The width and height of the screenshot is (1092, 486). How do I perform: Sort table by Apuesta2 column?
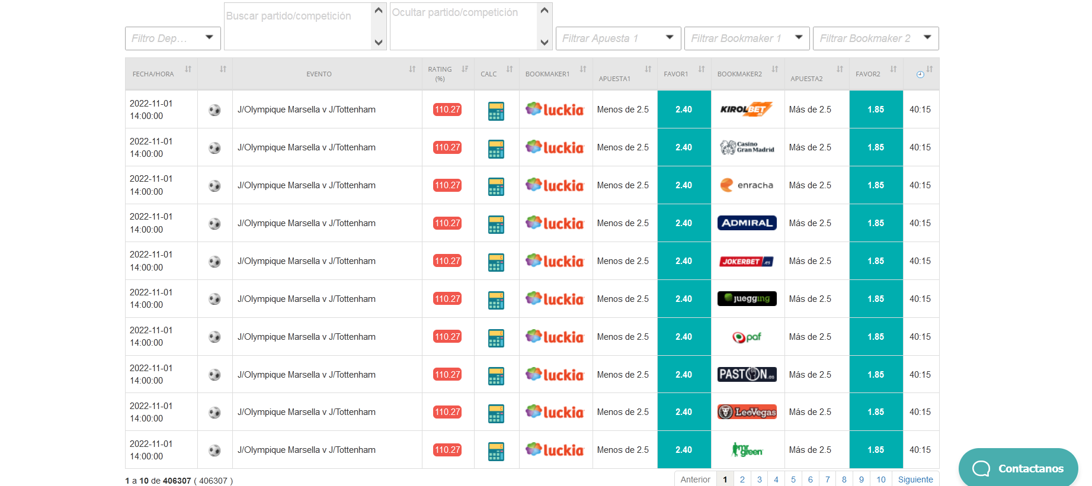click(817, 73)
